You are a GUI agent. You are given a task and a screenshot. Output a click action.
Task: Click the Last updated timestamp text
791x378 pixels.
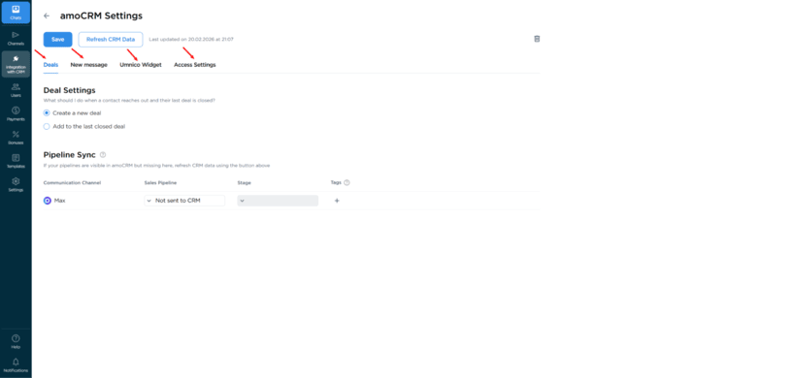[x=191, y=40]
